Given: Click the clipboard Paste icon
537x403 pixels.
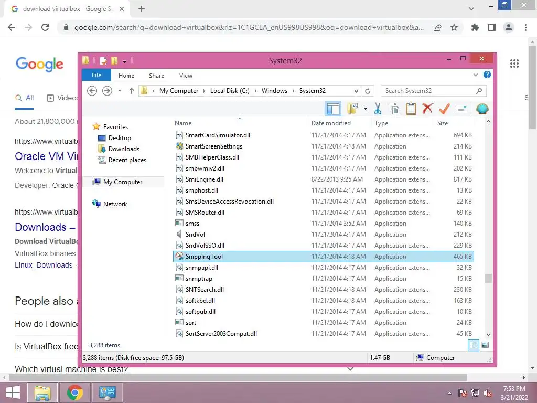Looking at the screenshot, I should [411, 109].
